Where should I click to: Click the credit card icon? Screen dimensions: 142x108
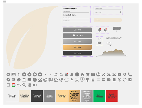(x=29, y=80)
